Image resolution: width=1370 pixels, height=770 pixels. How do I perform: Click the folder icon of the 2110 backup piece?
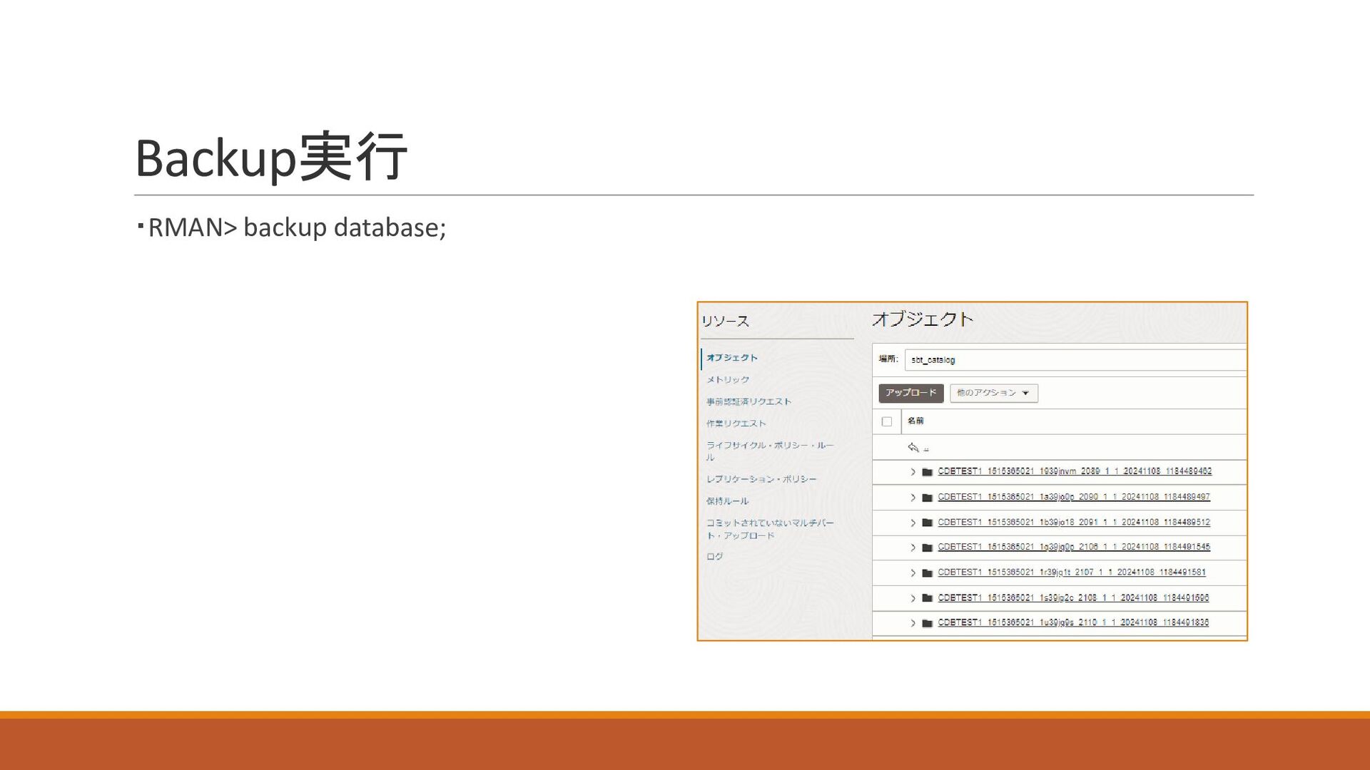tap(927, 623)
